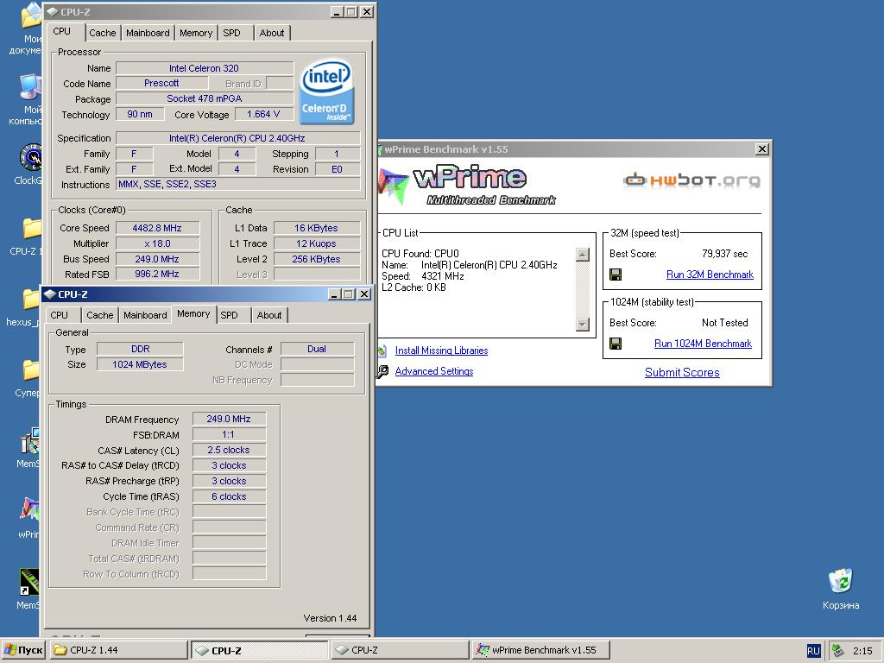Click the Rated FSB value 996.2 MHz
Image resolution: width=884 pixels, height=663 pixels.
157,274
